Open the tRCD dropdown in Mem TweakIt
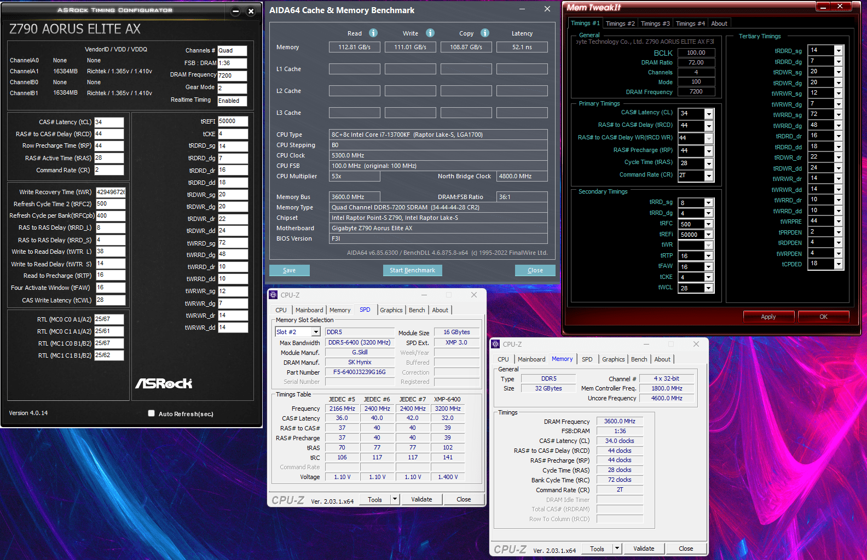The width and height of the screenshot is (867, 560). point(709,126)
